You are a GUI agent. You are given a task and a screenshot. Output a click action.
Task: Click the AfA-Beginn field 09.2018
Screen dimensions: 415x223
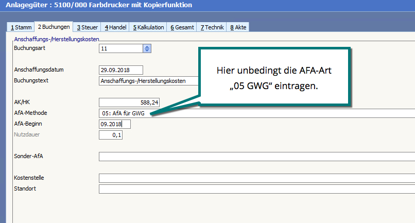pyautogui.click(x=114, y=124)
